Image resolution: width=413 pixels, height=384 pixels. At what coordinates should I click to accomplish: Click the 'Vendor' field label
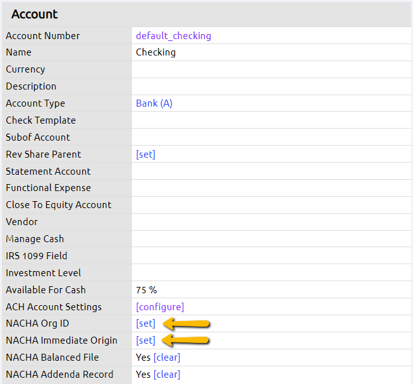[x=21, y=222]
